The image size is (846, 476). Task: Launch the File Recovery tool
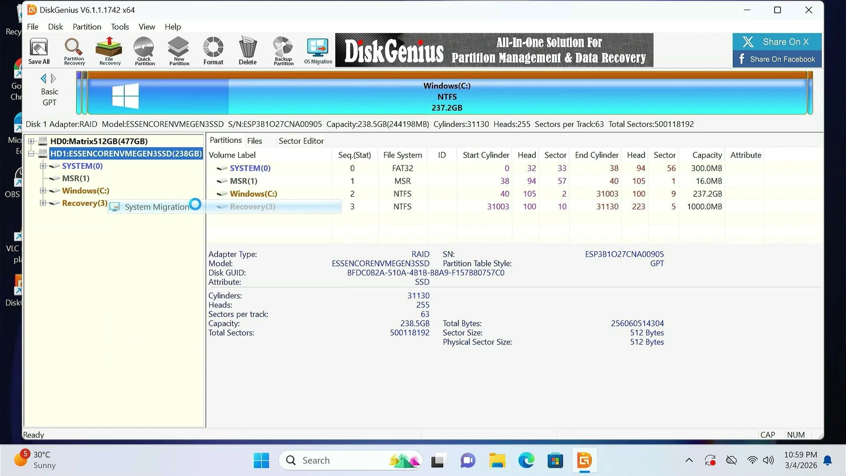tap(109, 51)
